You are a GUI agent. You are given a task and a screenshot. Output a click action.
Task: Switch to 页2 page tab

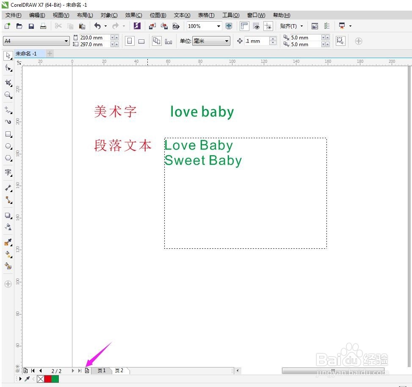(x=119, y=371)
